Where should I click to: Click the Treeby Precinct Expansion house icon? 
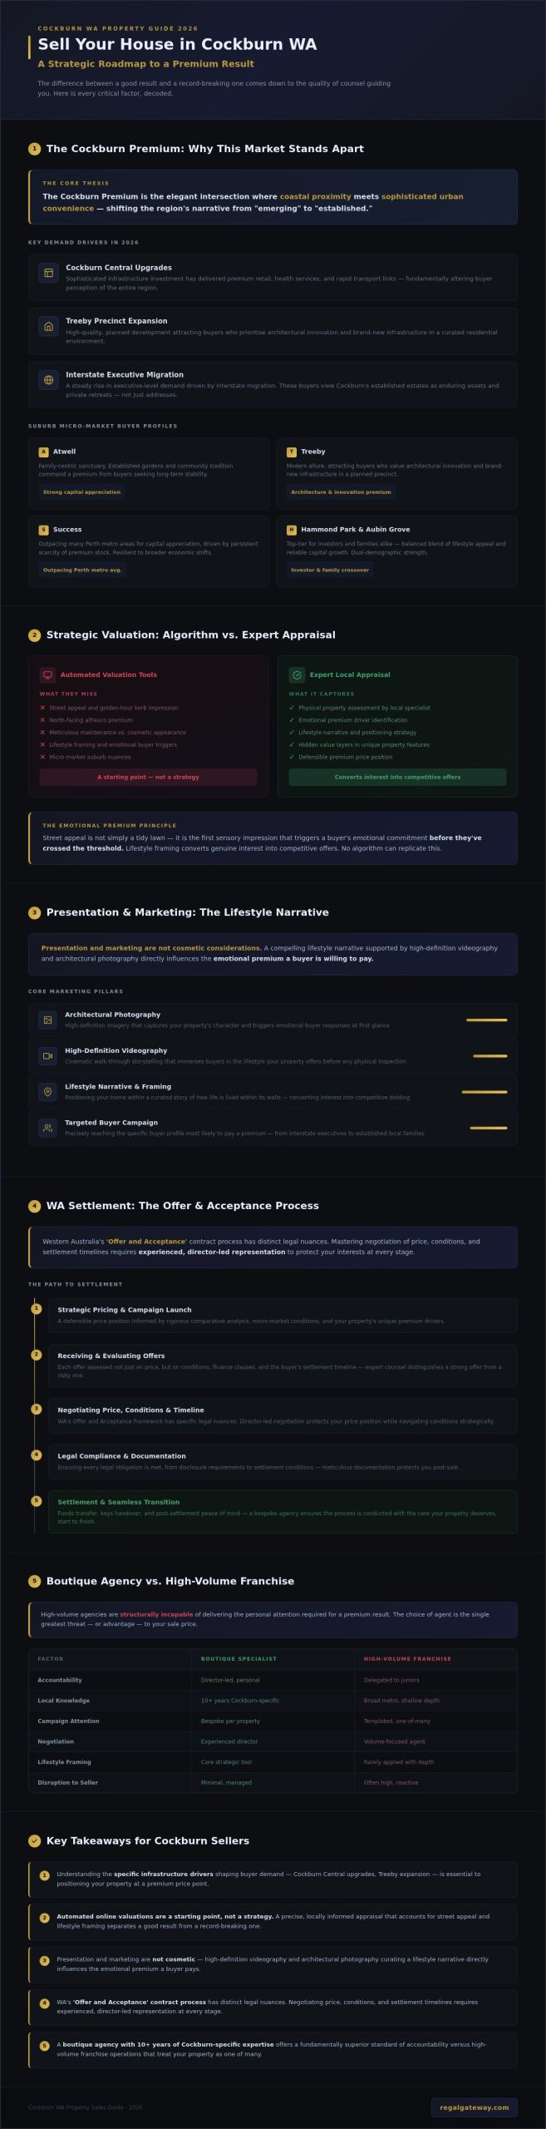48,326
